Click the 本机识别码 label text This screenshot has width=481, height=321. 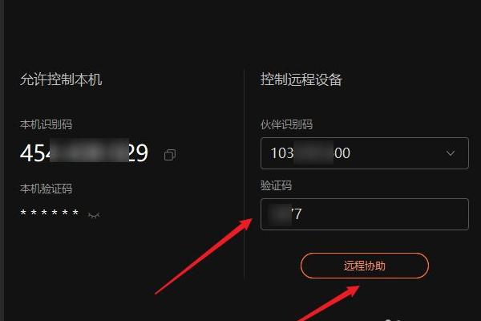click(46, 124)
